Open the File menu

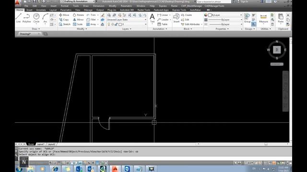pos(26,6)
